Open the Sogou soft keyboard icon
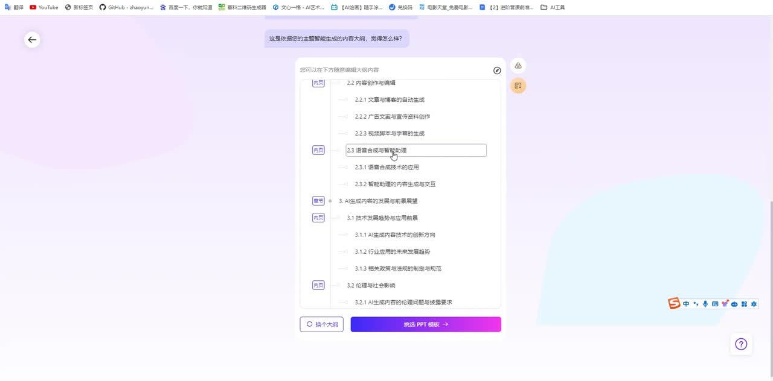The width and height of the screenshot is (773, 381). point(715,304)
